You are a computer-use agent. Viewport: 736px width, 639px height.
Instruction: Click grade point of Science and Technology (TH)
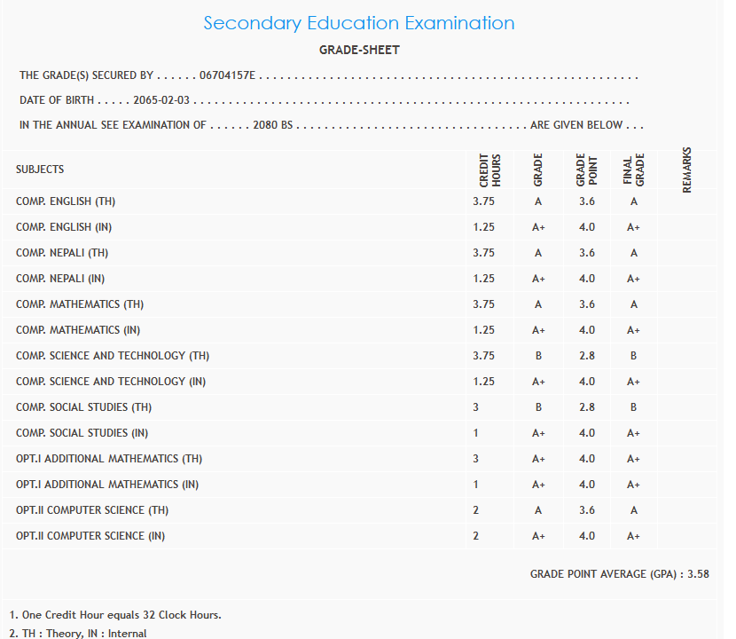[x=587, y=356]
